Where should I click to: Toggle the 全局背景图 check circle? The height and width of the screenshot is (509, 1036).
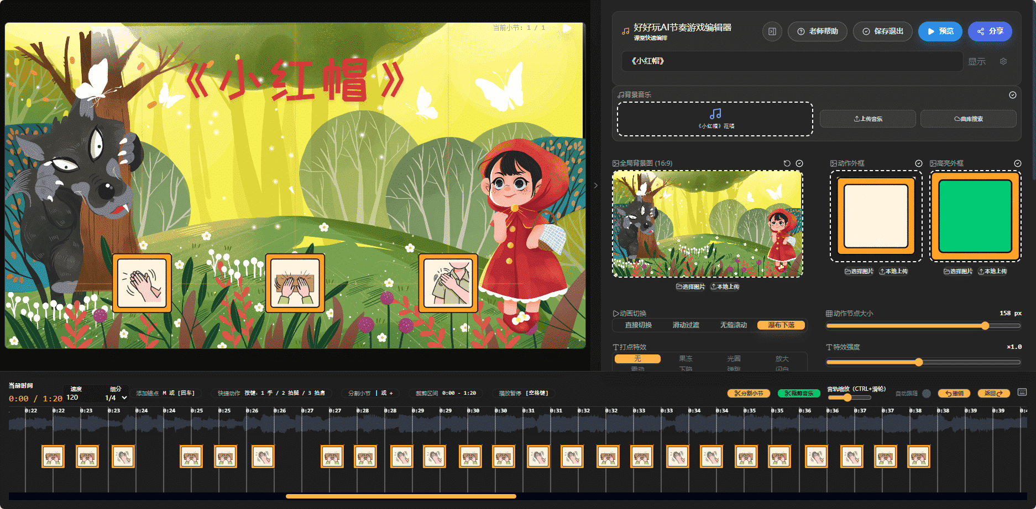coord(799,163)
